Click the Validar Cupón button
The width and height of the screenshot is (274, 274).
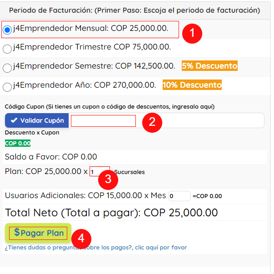click(x=37, y=120)
